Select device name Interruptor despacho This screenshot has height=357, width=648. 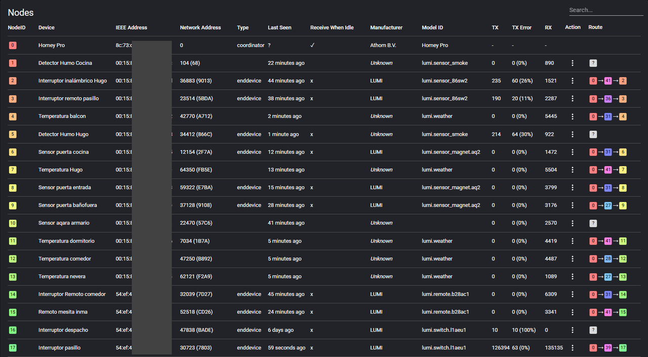tap(63, 330)
